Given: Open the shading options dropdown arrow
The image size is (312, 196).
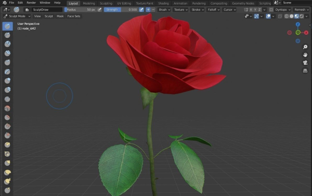Looking at the screenshot, I should (x=307, y=16).
